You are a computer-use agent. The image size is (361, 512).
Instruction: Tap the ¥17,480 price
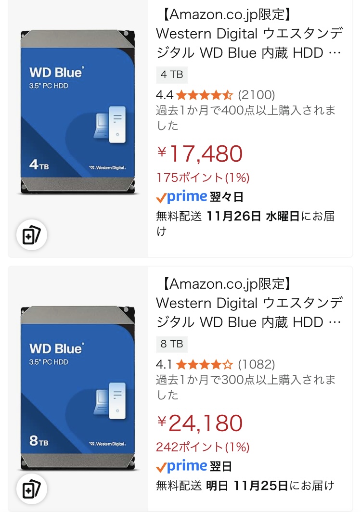(x=200, y=154)
